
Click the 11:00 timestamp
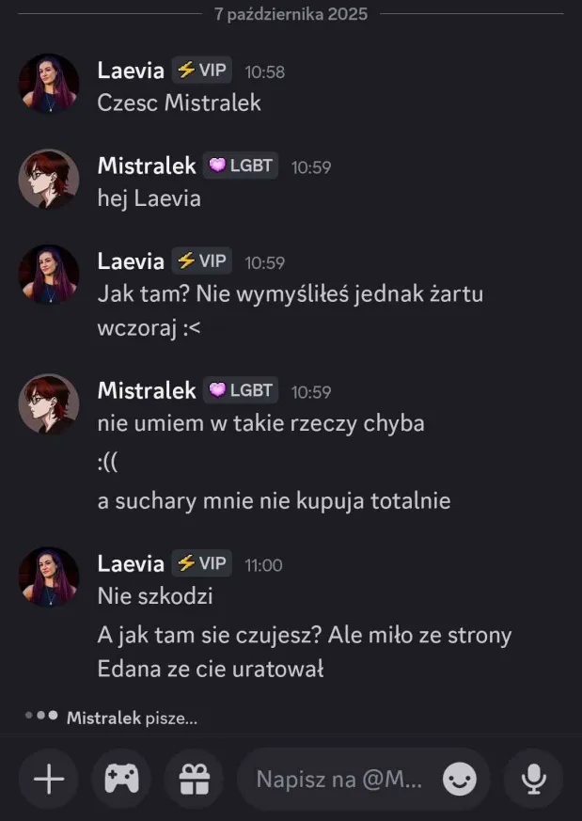[263, 565]
